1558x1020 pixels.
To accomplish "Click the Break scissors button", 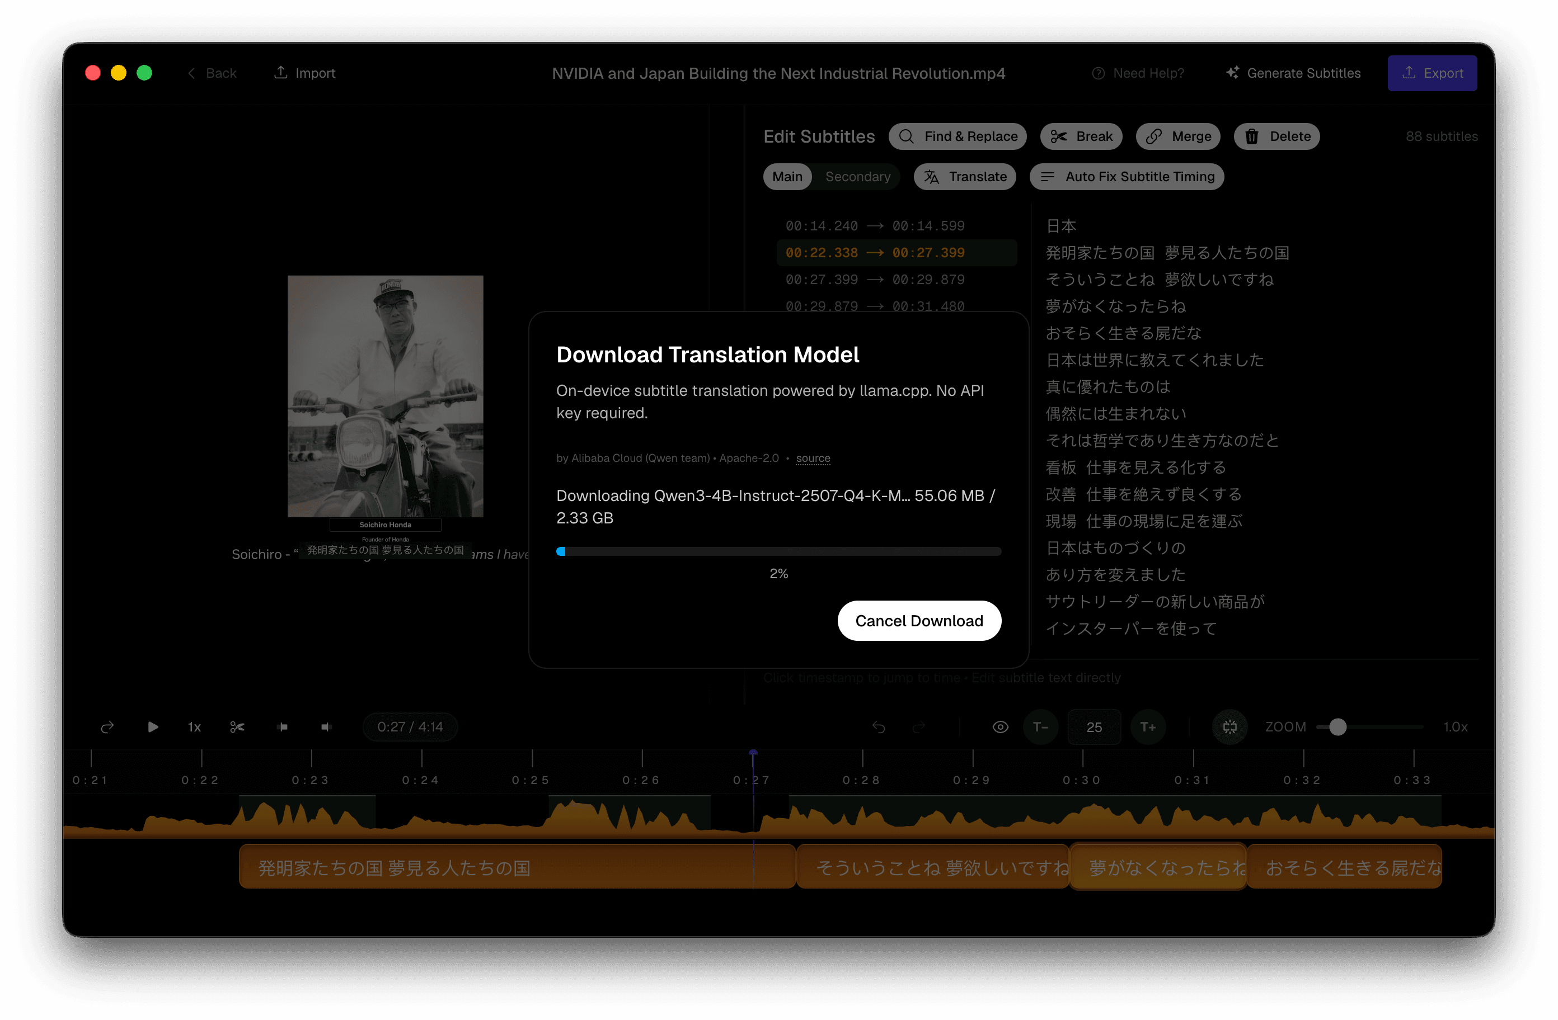I will tap(1081, 136).
